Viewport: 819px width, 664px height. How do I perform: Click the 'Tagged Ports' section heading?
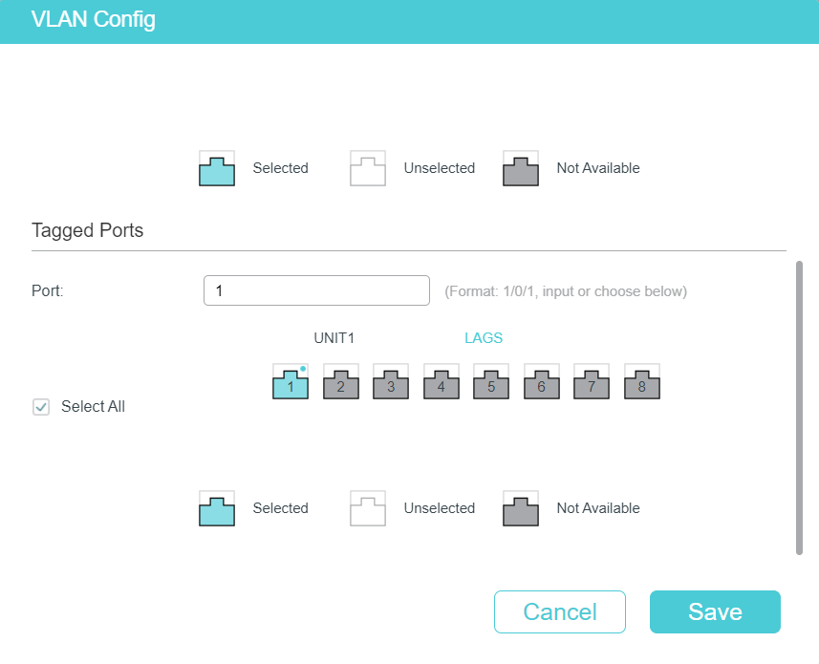(87, 230)
